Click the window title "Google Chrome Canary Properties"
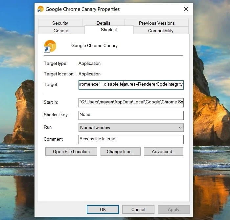 (x=82, y=9)
